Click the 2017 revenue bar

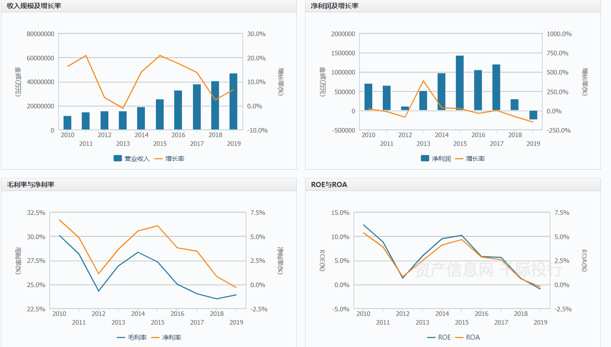[x=197, y=107]
